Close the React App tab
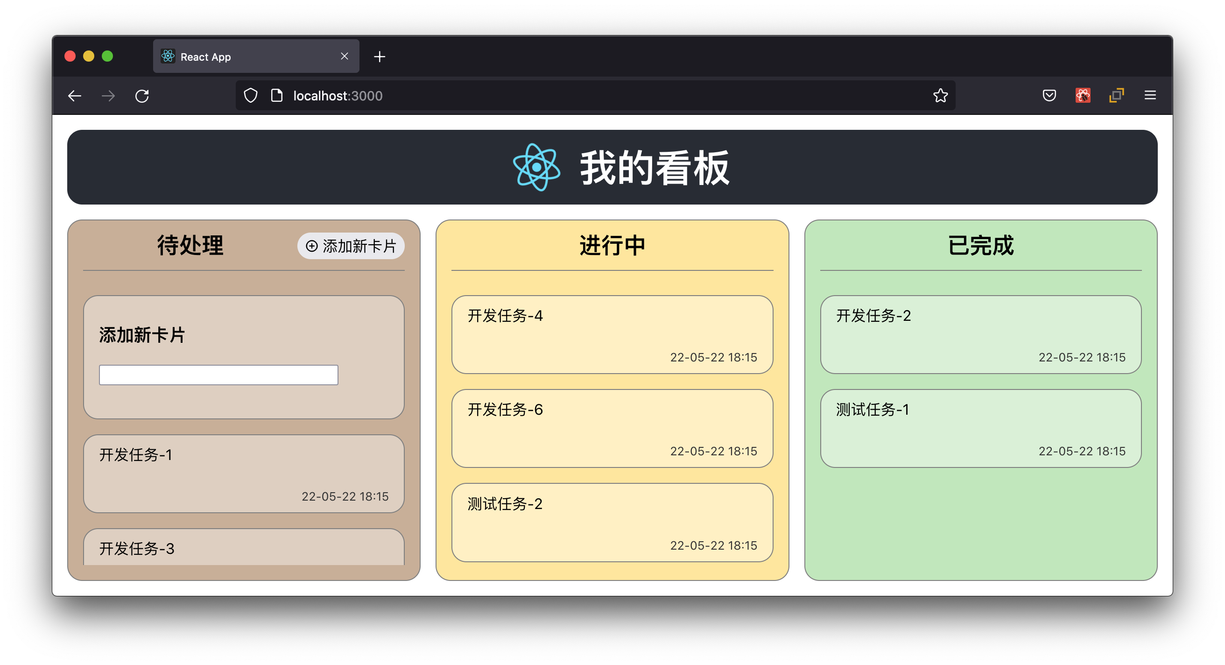The image size is (1225, 665). coord(344,56)
